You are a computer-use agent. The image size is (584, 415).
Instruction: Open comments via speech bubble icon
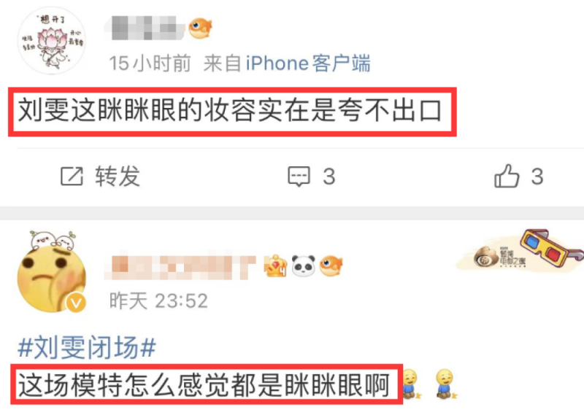coord(299,176)
